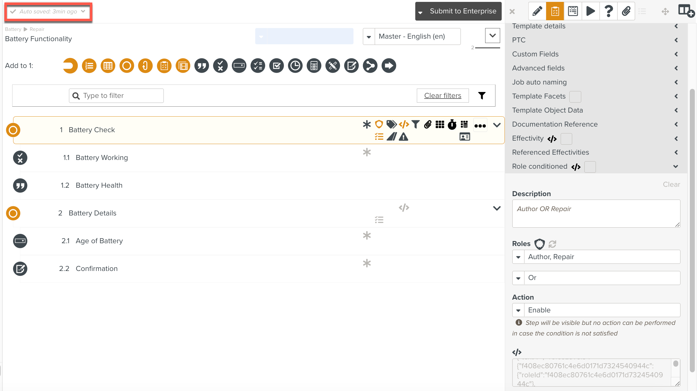Click stopwatch icon on Battery Check row
The height and width of the screenshot is (391, 697).
pyautogui.click(x=452, y=125)
